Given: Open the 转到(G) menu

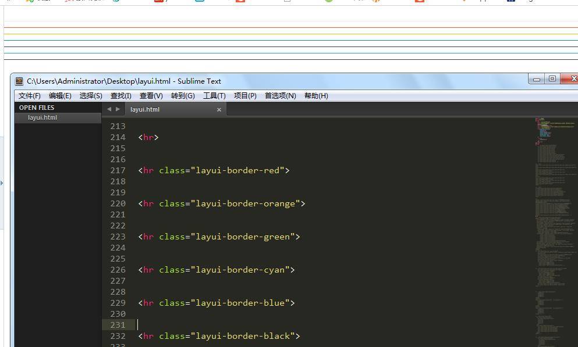Looking at the screenshot, I should tap(183, 96).
